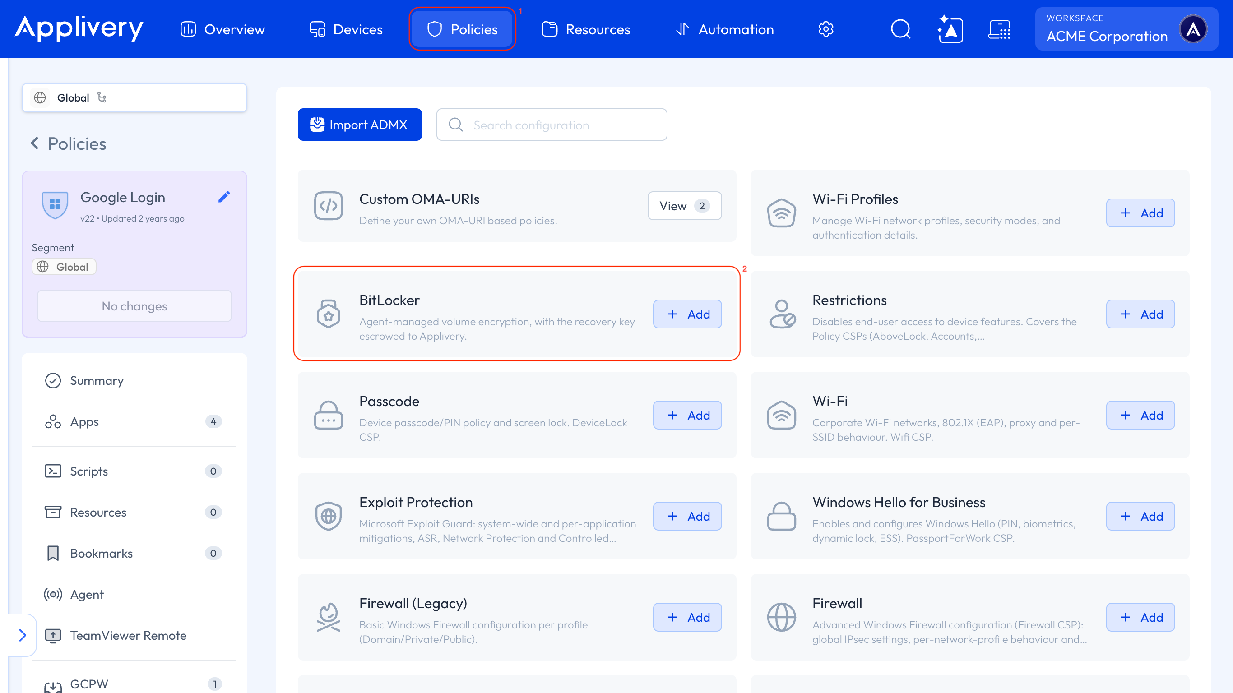Click the Exploit Protection shield icon

(329, 516)
